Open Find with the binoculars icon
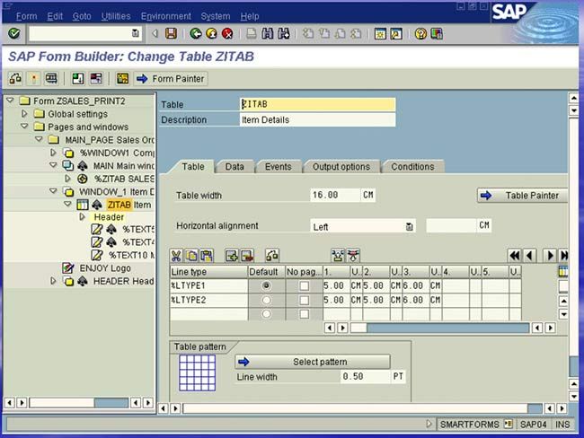 268,34
